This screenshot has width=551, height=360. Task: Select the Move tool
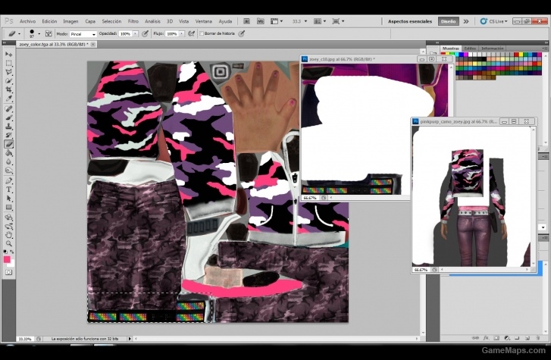[x=8, y=55]
